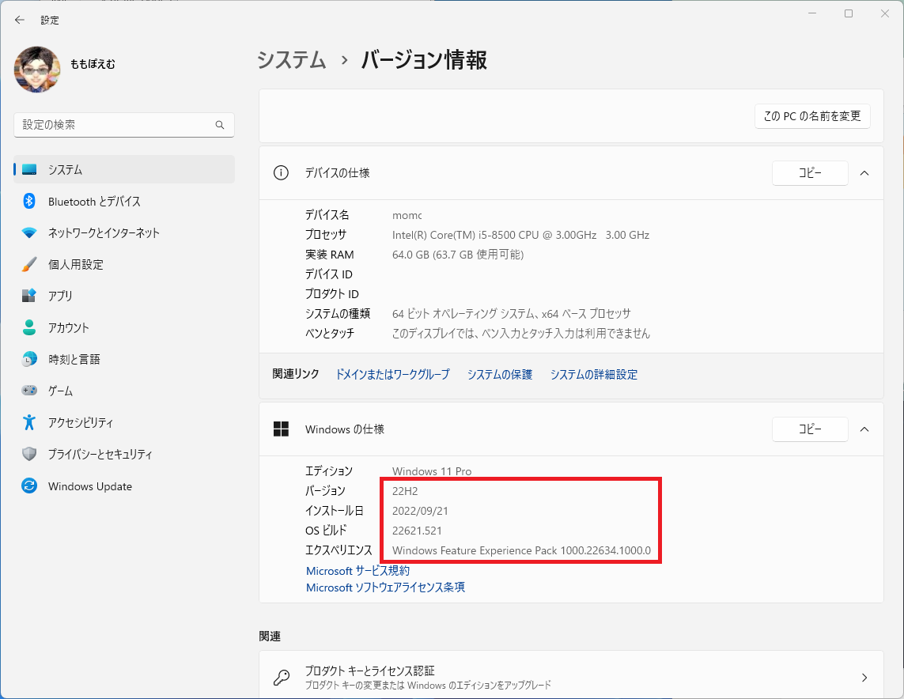Open Microsoft ソフトウェアライセンス条項 link
The height and width of the screenshot is (699, 904).
[386, 588]
